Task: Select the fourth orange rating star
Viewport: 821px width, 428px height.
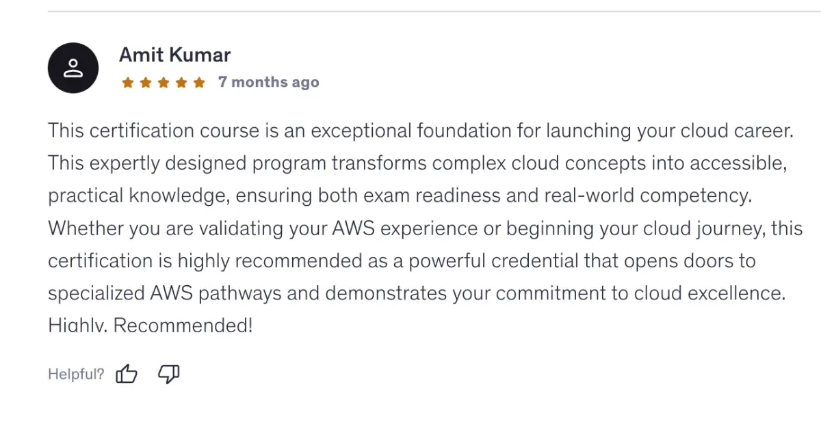Action: click(x=181, y=83)
